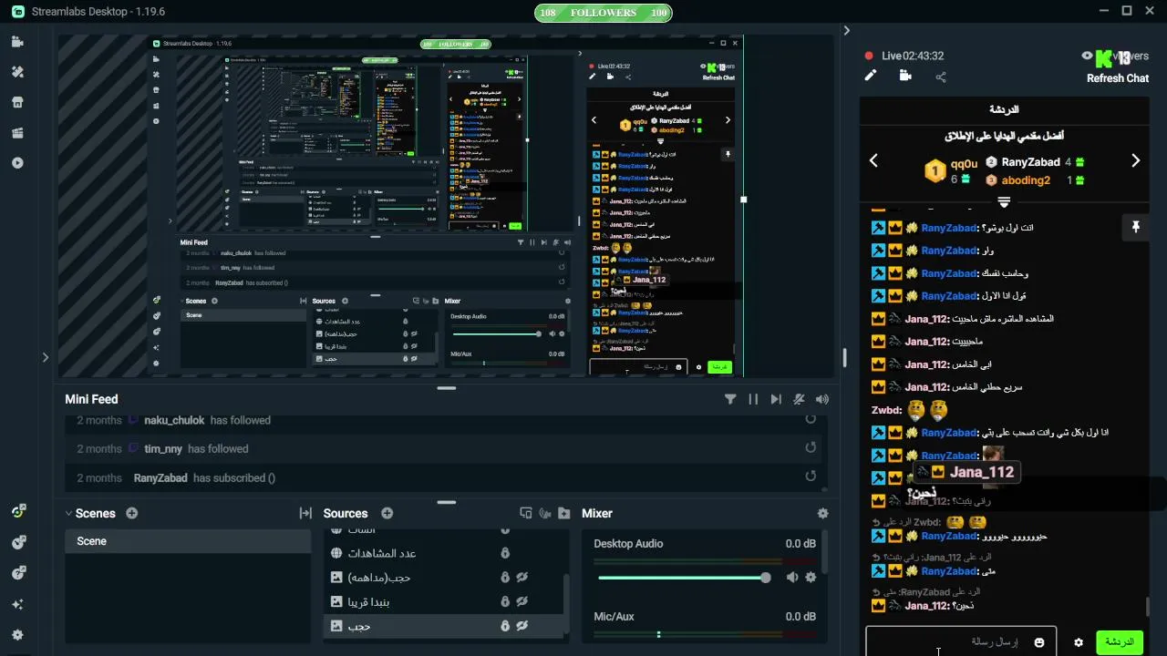
Task: Replay the naku_chulok followed alert
Action: click(x=811, y=420)
